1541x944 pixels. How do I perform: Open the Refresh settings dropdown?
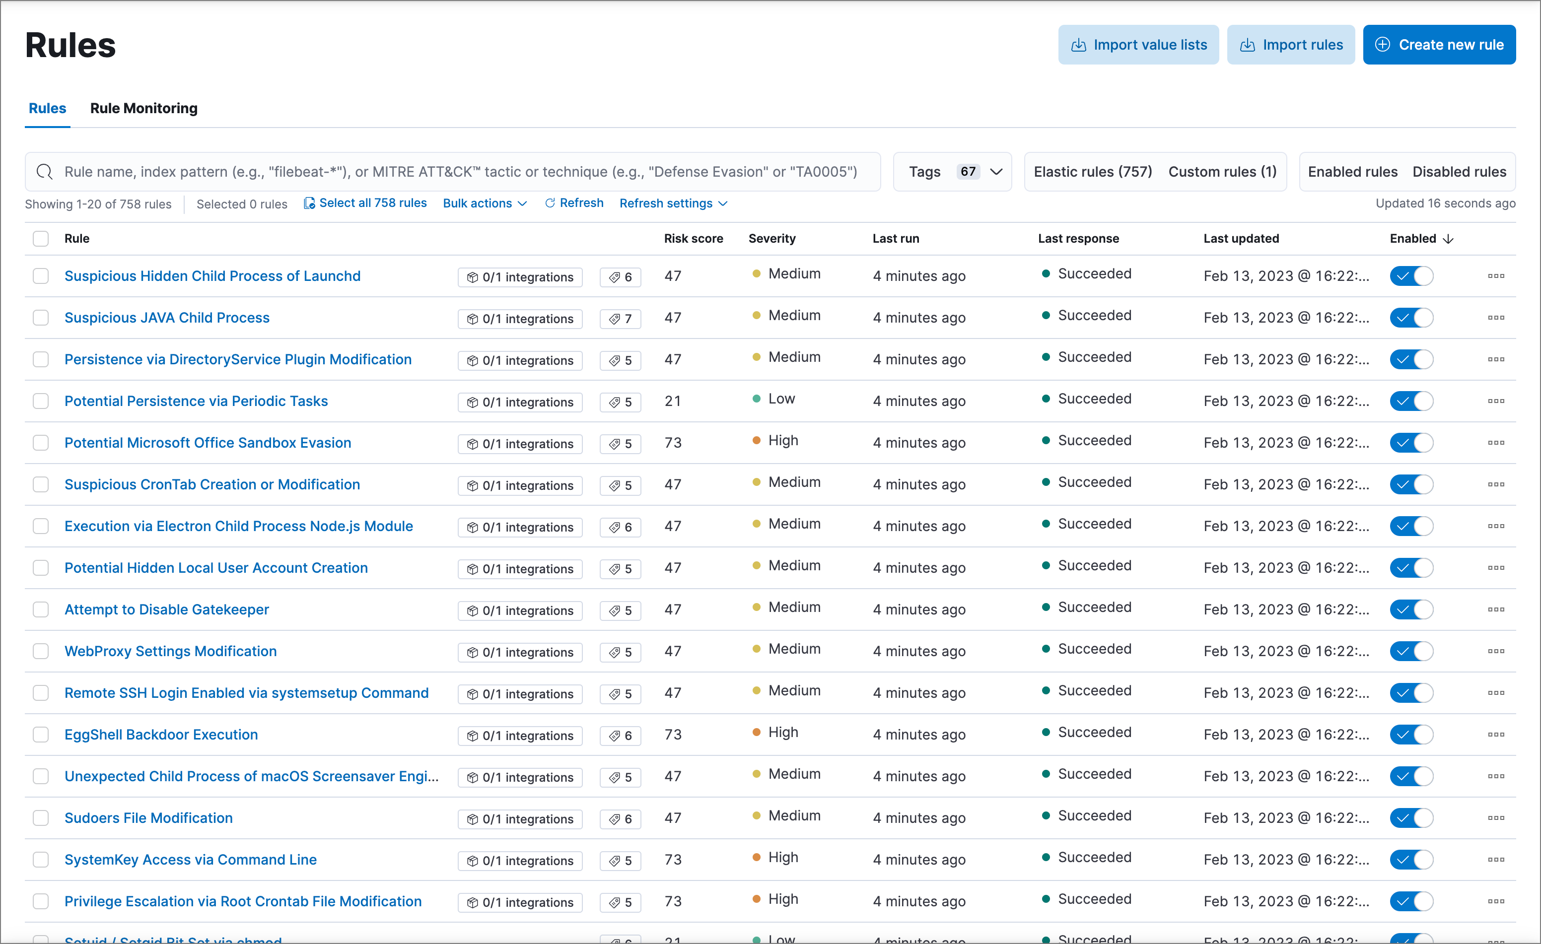[x=673, y=203]
